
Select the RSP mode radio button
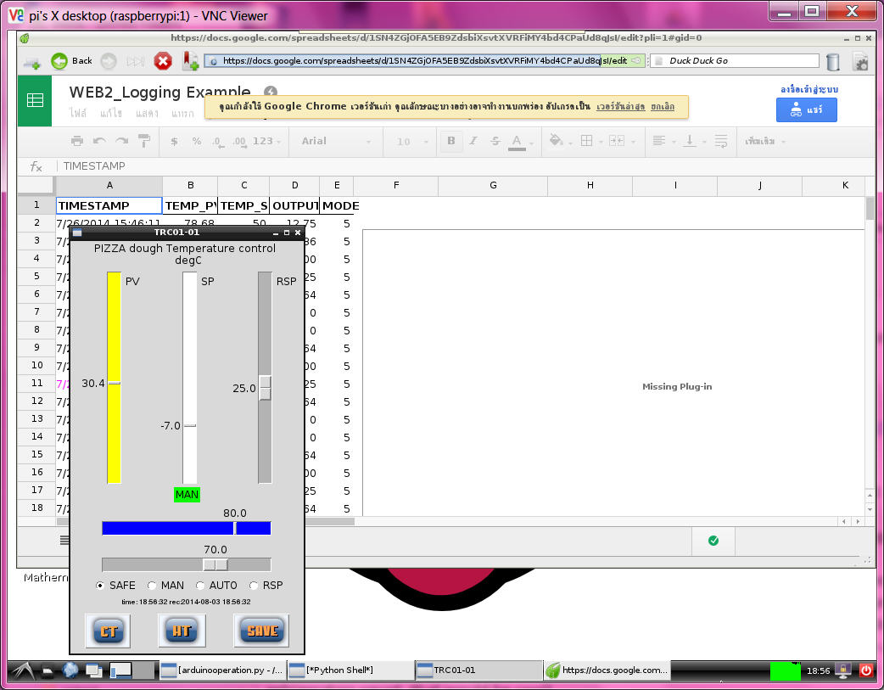click(255, 586)
